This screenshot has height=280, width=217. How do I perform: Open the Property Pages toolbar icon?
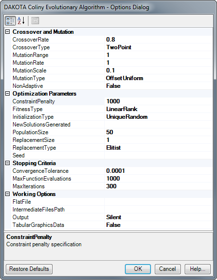click(x=35, y=21)
